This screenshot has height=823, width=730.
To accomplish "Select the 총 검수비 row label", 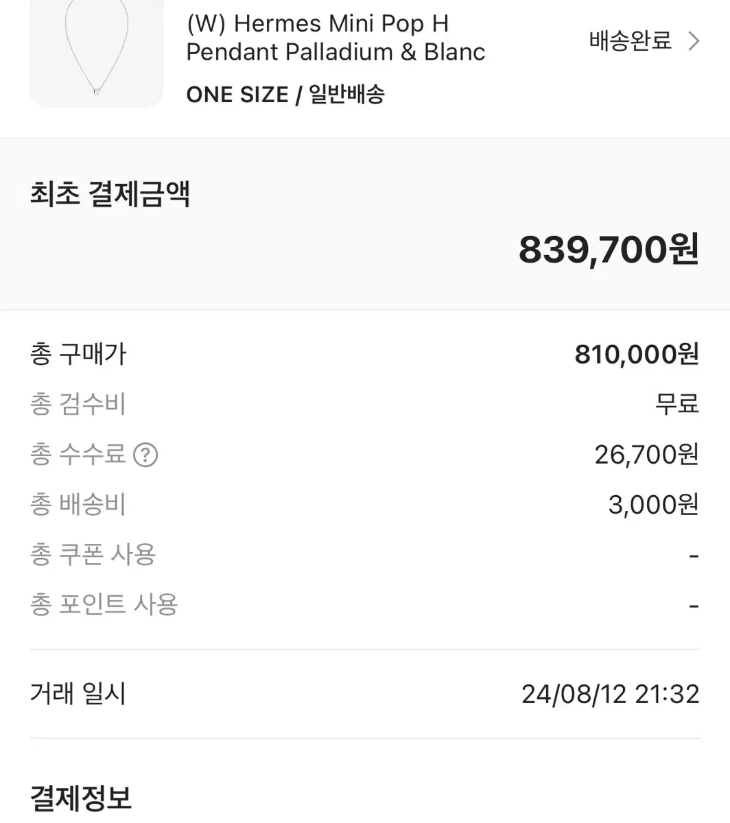I will point(78,404).
